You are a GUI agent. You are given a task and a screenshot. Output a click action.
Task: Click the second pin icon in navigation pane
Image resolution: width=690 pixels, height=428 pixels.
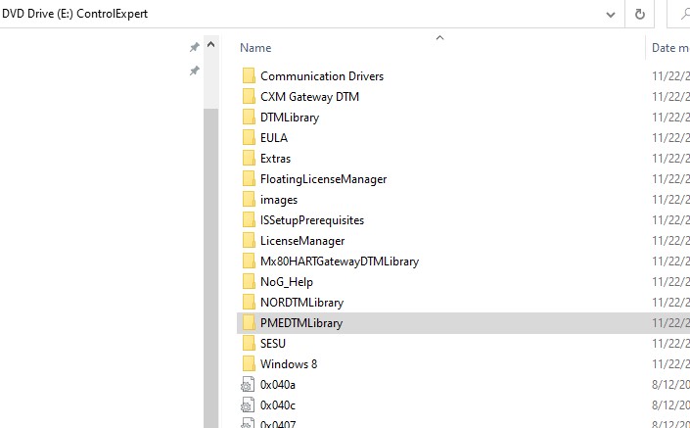tap(194, 71)
